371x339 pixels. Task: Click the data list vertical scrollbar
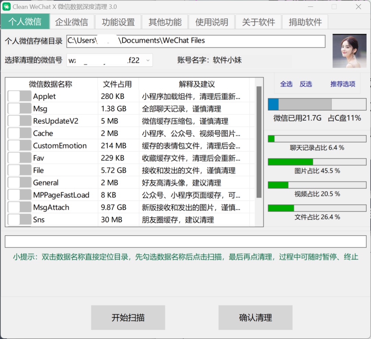(x=259, y=142)
